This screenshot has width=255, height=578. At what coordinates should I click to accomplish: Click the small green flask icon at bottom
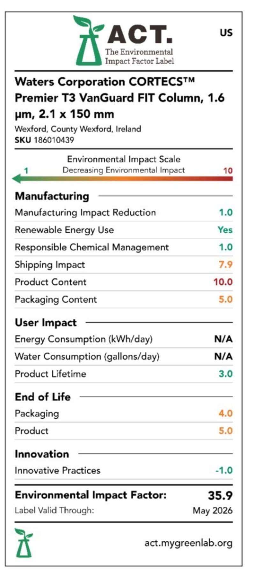(x=24, y=543)
